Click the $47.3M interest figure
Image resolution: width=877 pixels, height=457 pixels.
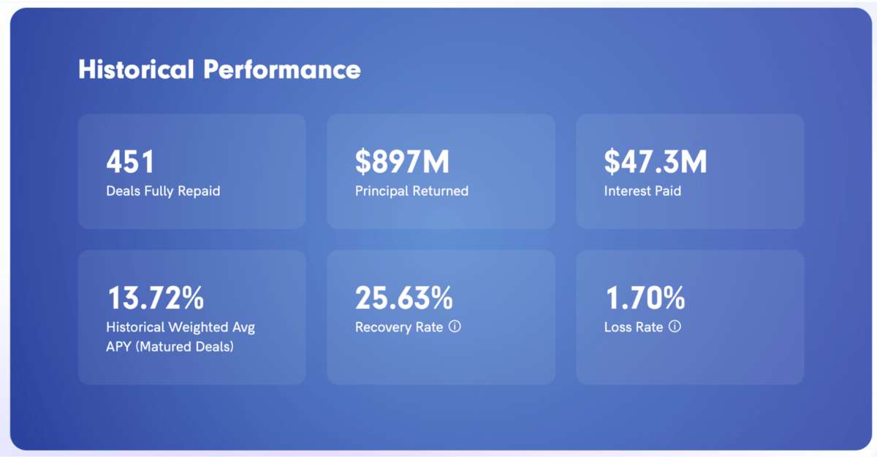point(656,162)
